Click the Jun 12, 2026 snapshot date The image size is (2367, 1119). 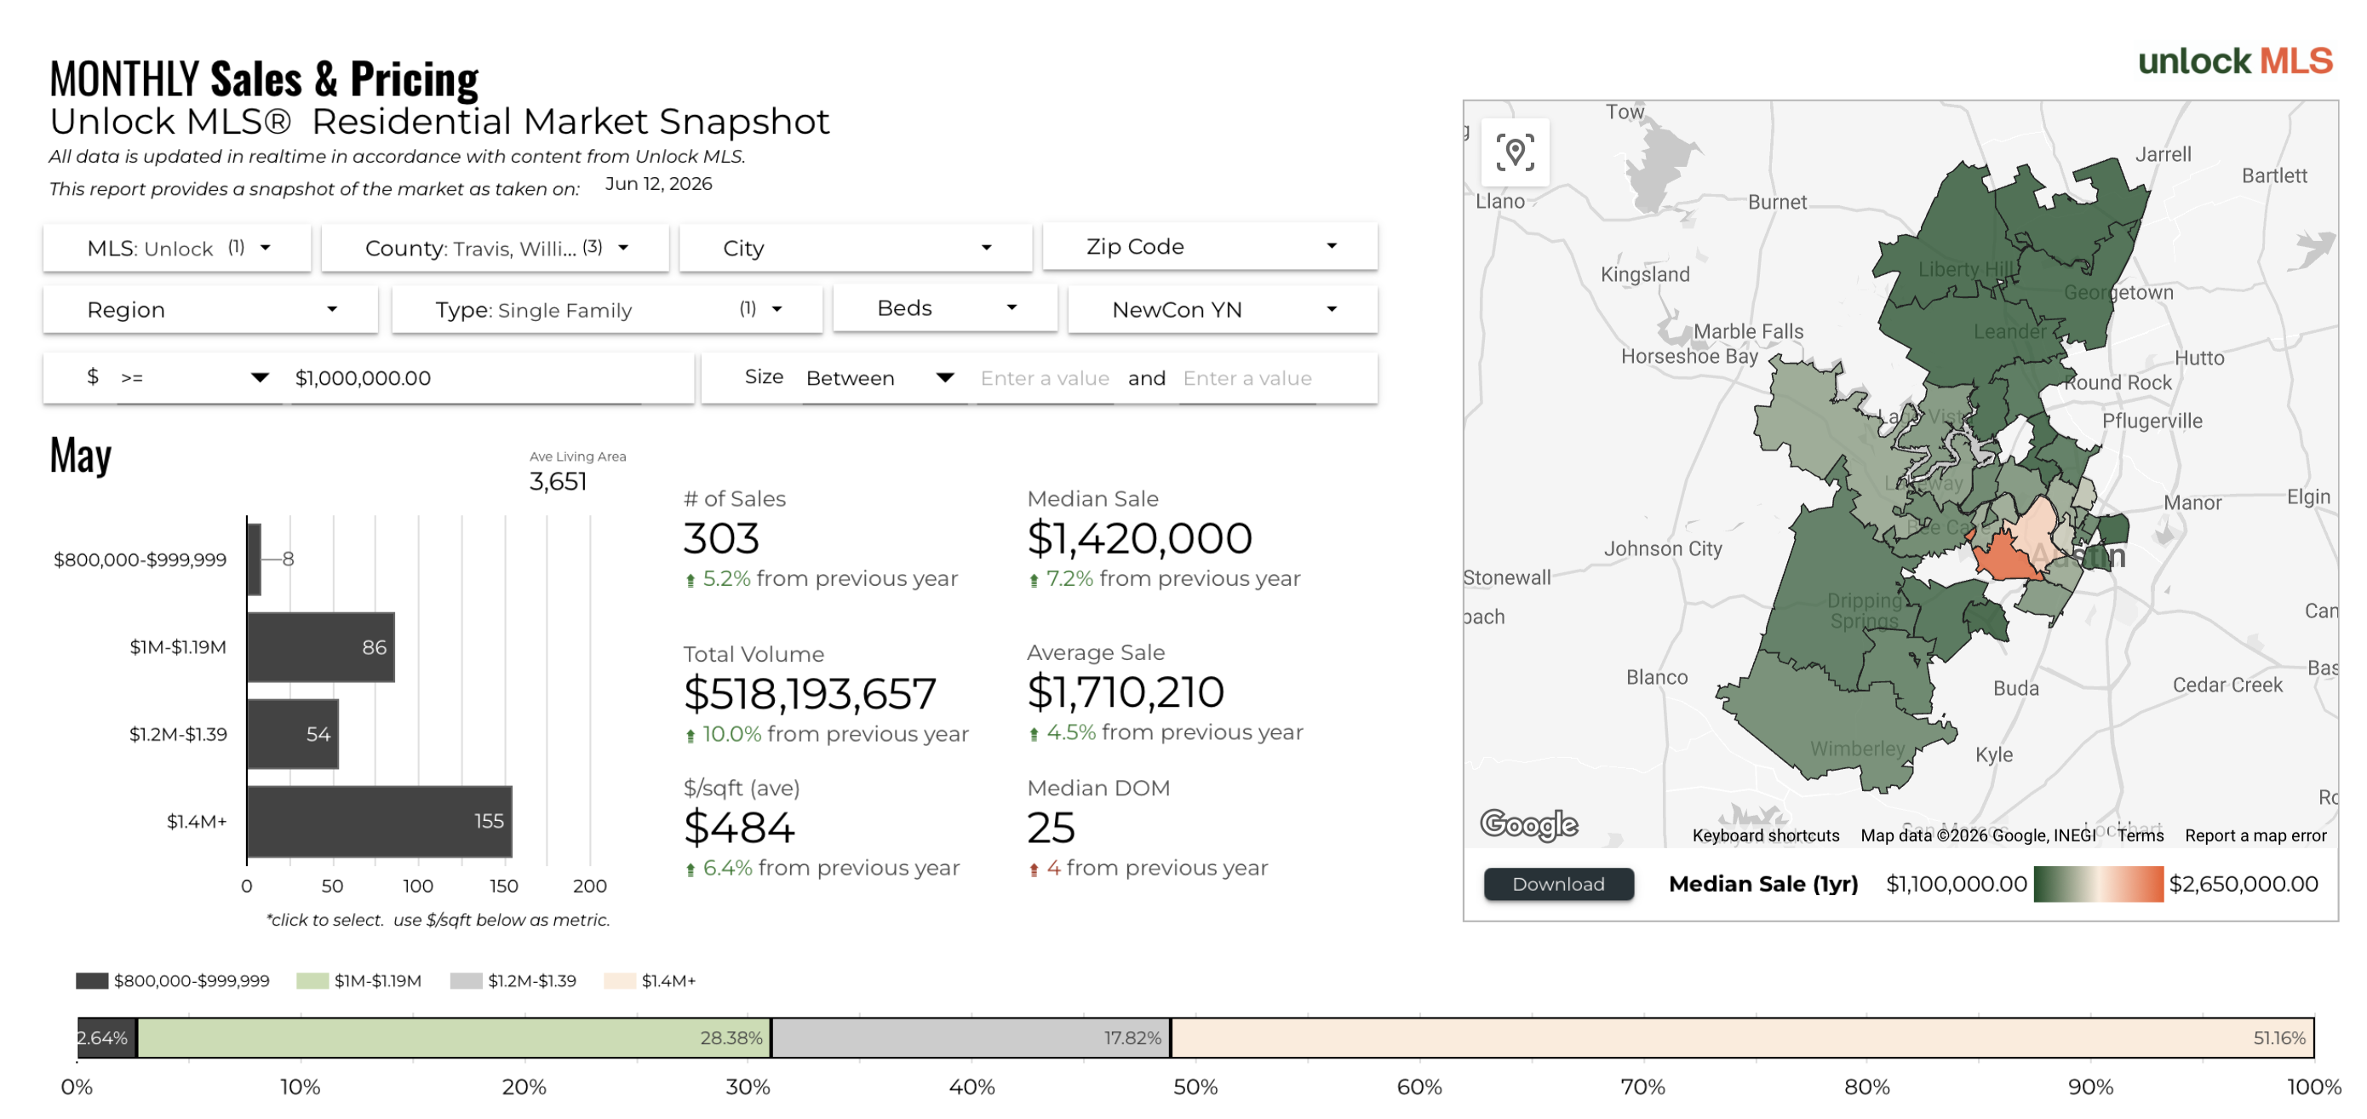pos(658,184)
